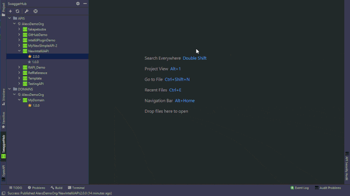
Task: Expand the RefReference node
Action: (19, 73)
